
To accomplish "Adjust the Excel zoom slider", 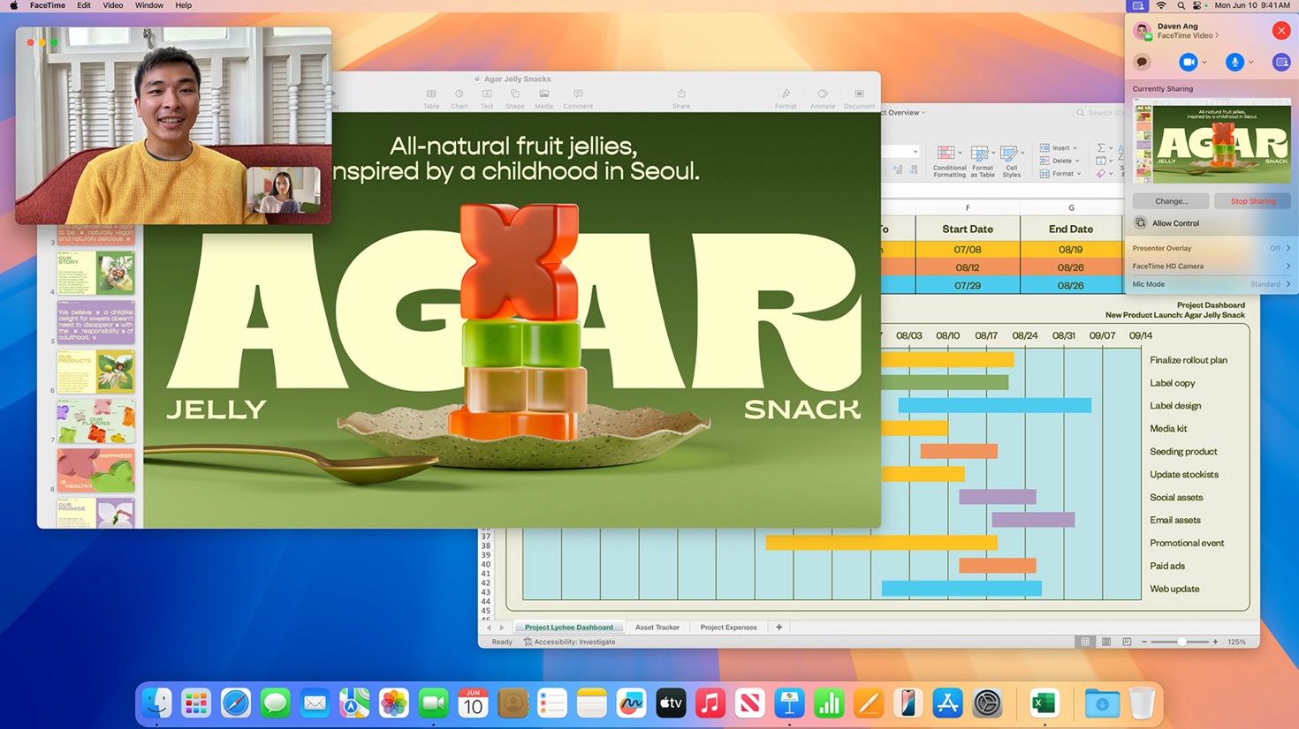I will pyautogui.click(x=1181, y=642).
